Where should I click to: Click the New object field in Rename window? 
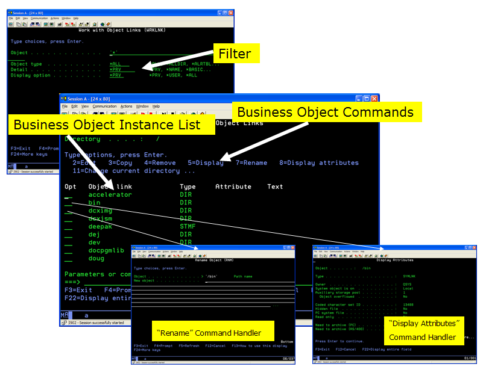(x=250, y=281)
